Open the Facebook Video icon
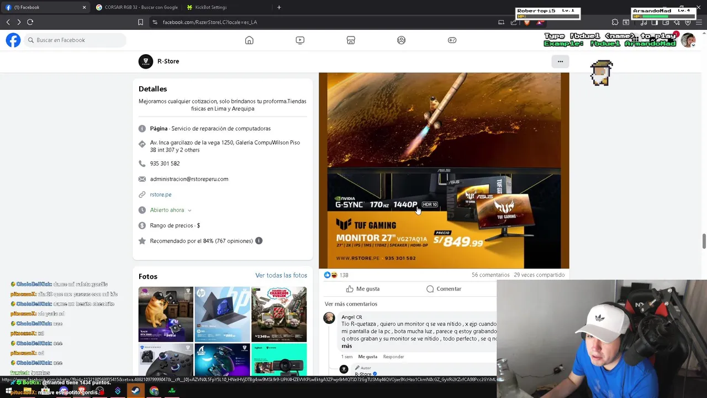The width and height of the screenshot is (707, 398). (300, 40)
